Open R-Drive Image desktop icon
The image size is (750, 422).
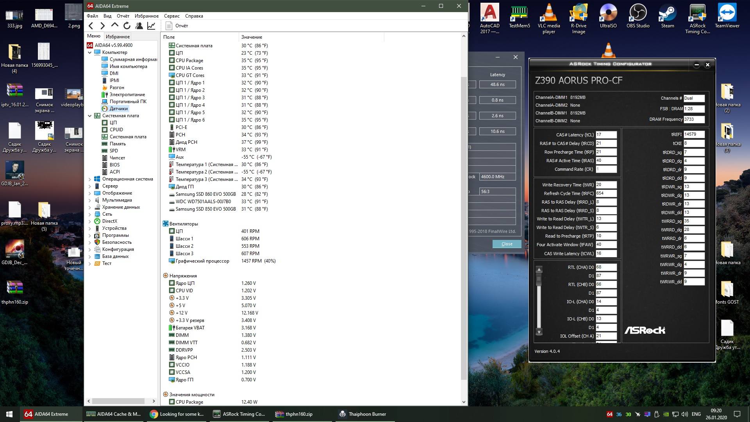579,18
